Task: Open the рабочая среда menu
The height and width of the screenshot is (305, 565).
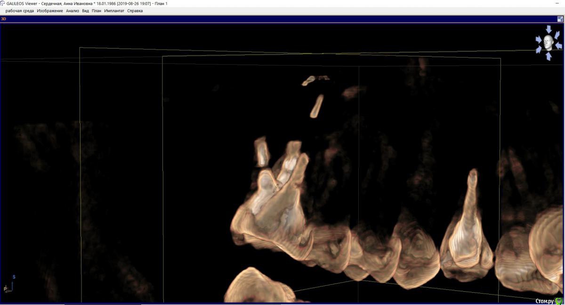Action: point(19,10)
